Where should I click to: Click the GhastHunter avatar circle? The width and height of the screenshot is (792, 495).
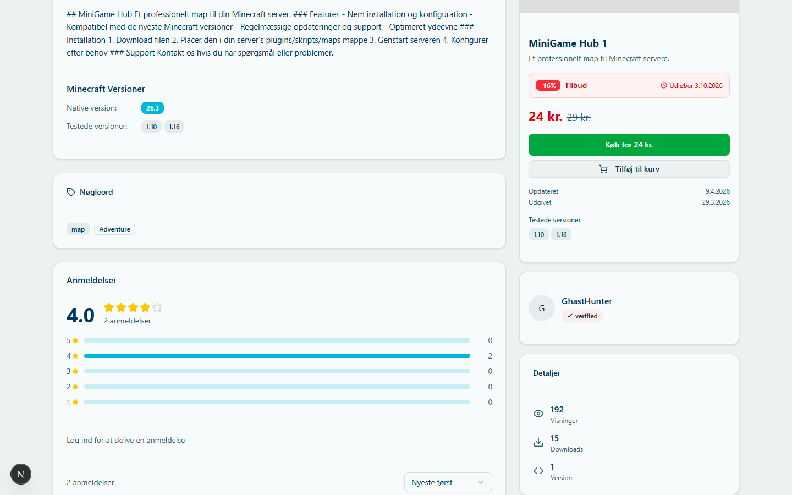click(x=542, y=308)
